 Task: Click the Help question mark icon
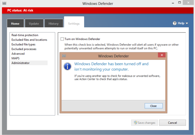click(175, 23)
